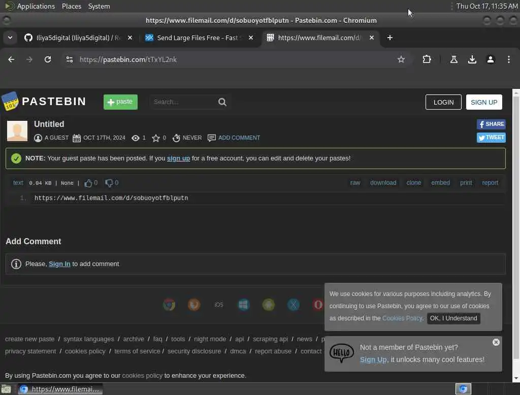This screenshot has width=520, height=395.
Task: Open browser Downloads icon
Action: click(x=472, y=59)
